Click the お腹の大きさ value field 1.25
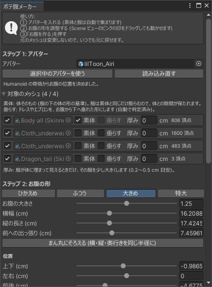The width and height of the screenshot is (212, 287). (191, 203)
